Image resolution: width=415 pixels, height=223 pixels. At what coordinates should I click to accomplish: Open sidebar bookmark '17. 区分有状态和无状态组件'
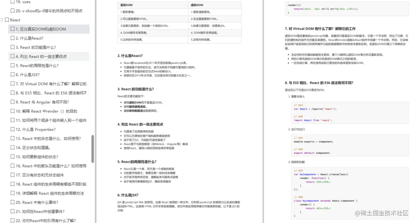click(x=49, y=175)
